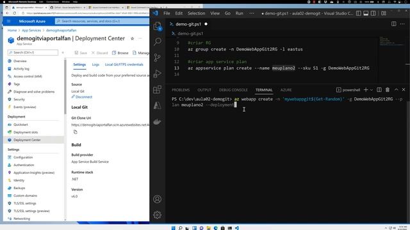The width and height of the screenshot is (410, 230).
Task: Toggle VS Code secondary sidebar
Action: 373,13
